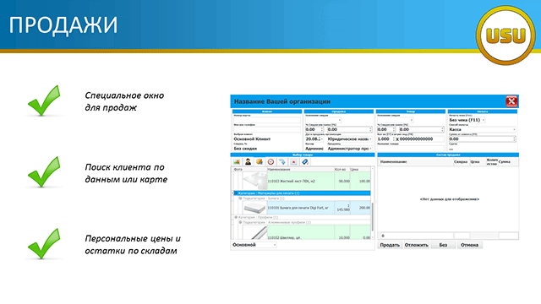This screenshot has height=304, width=541.
Task: Collapse the Профили category row
Action: [236, 218]
